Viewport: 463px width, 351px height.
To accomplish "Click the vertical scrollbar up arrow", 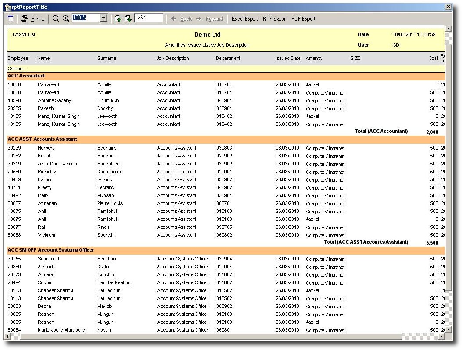I will point(448,29).
